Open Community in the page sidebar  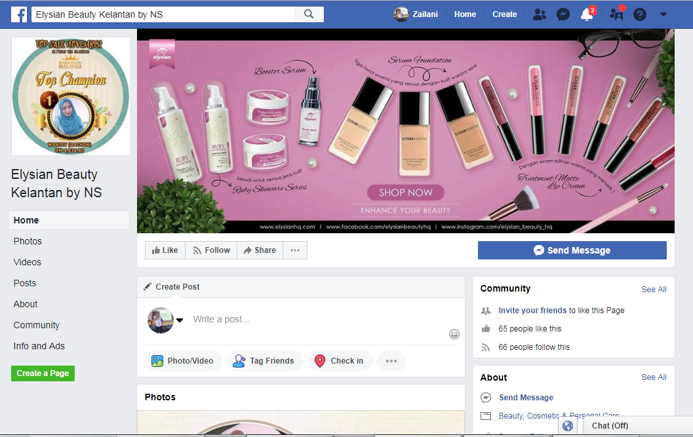point(36,325)
